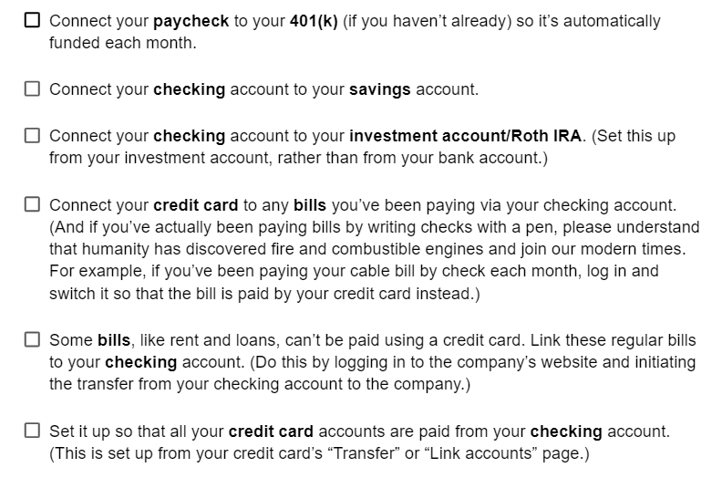Click bold "bills" in "Some bills"
The height and width of the screenshot is (478, 722).
[x=114, y=340]
